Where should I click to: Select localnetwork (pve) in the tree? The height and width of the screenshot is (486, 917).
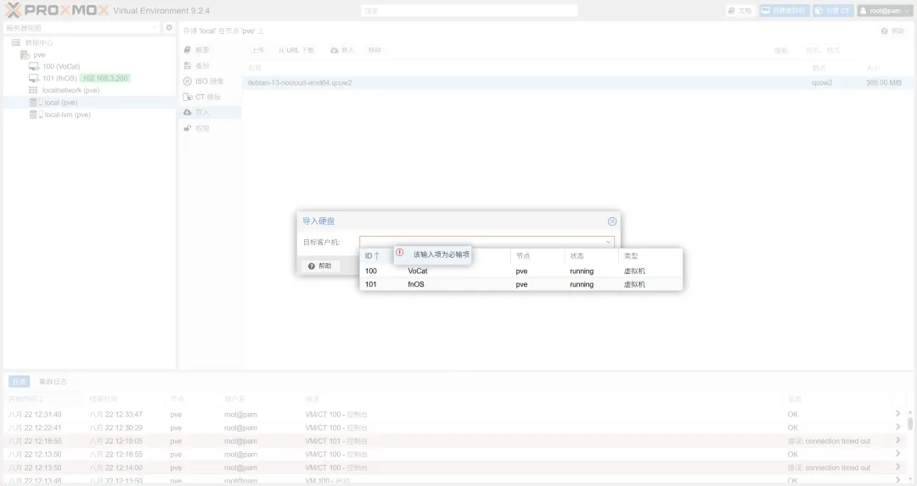(70, 91)
